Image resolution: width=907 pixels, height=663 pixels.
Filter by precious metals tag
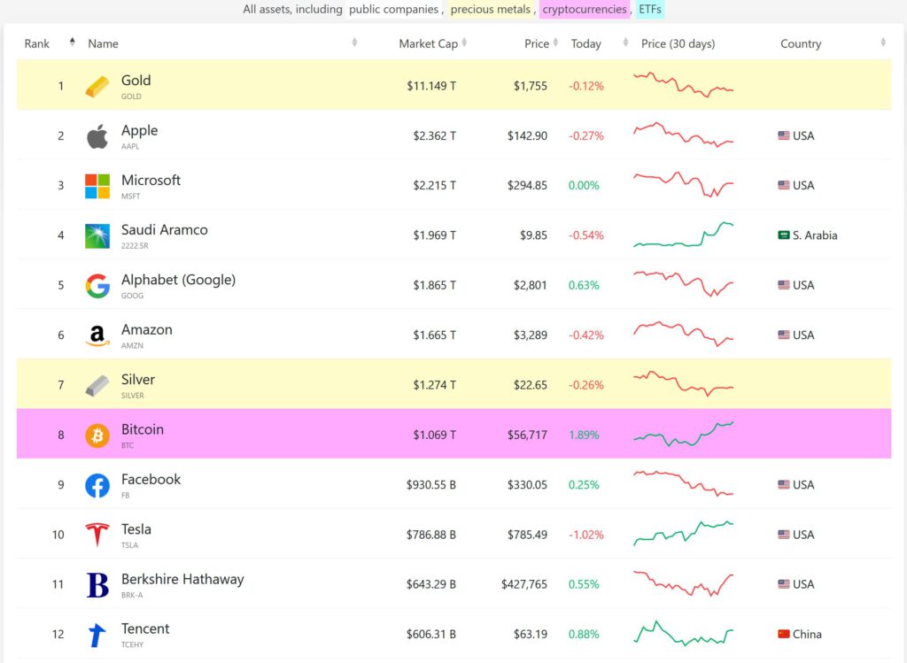click(491, 9)
